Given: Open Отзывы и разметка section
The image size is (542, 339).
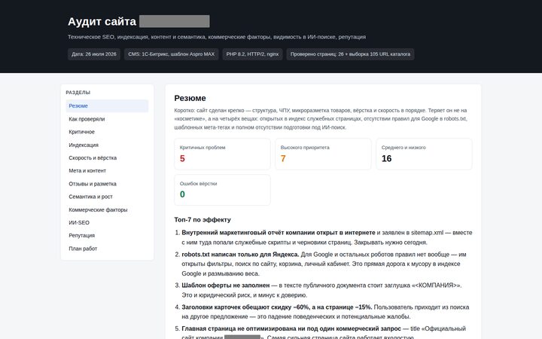Looking at the screenshot, I should pyautogui.click(x=107, y=184).
